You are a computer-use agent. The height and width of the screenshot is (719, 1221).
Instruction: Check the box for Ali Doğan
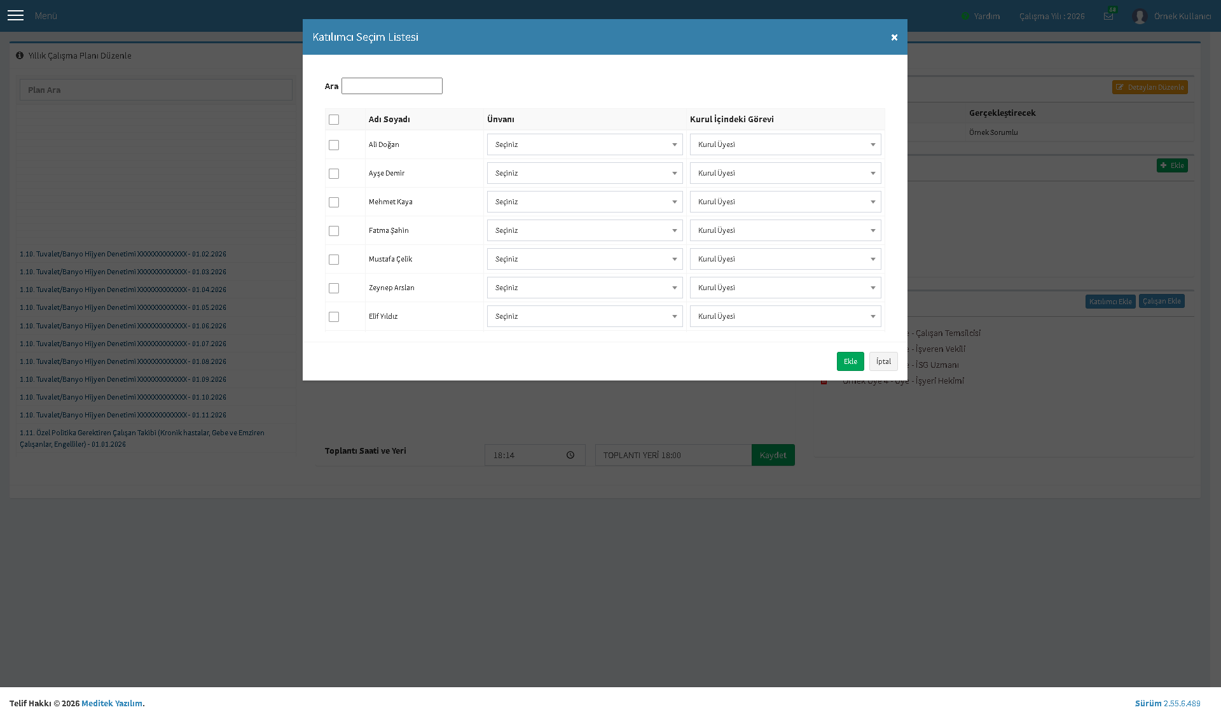tap(334, 145)
